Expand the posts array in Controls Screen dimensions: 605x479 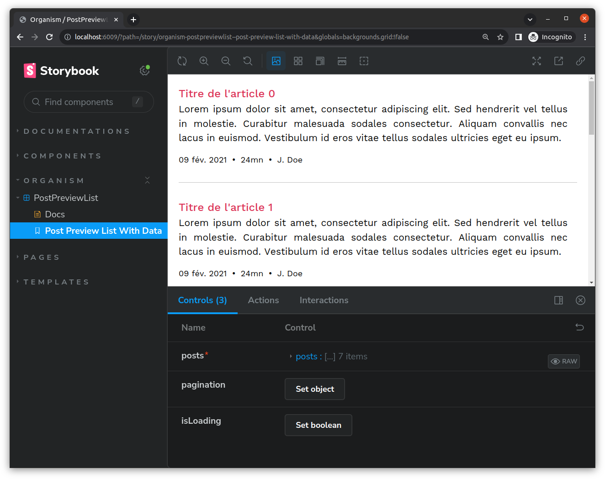(x=291, y=356)
